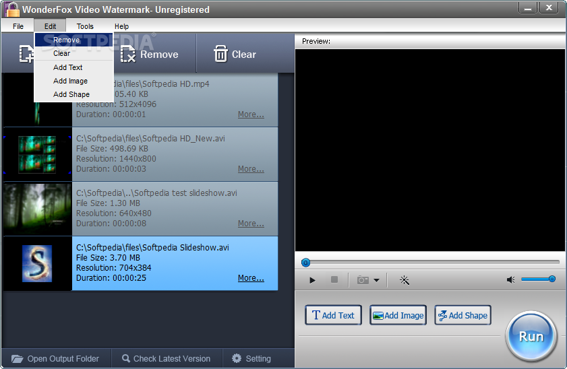567x369 pixels.
Task: Mute audio with the speaker icon
Action: (x=510, y=280)
